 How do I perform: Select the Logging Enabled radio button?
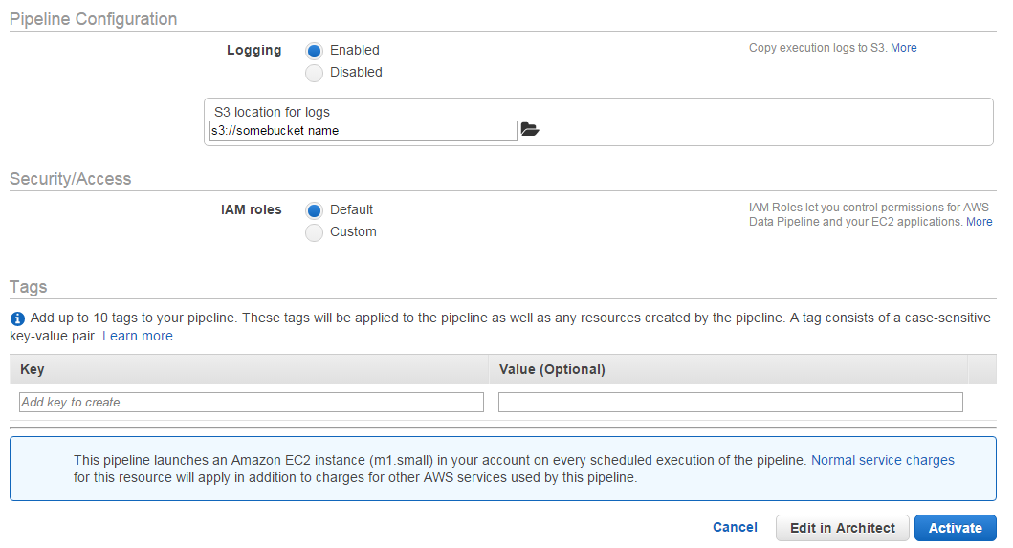(x=314, y=51)
